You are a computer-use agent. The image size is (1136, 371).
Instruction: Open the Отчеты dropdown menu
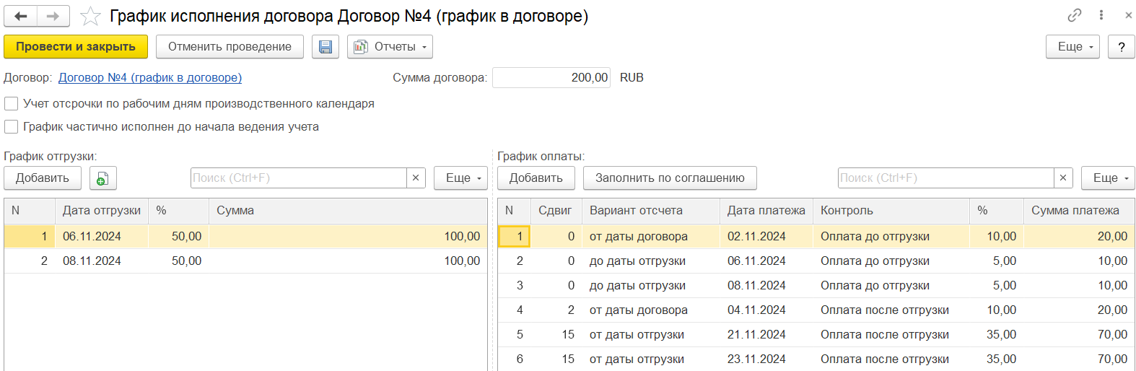coord(390,47)
